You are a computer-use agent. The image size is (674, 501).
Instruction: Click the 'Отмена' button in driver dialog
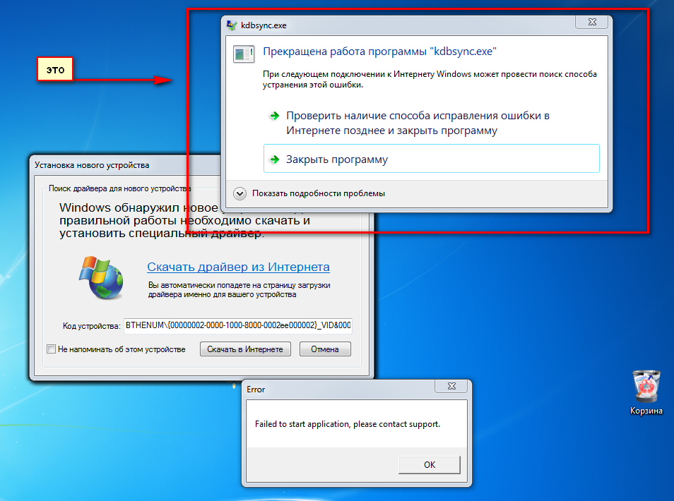(x=325, y=349)
